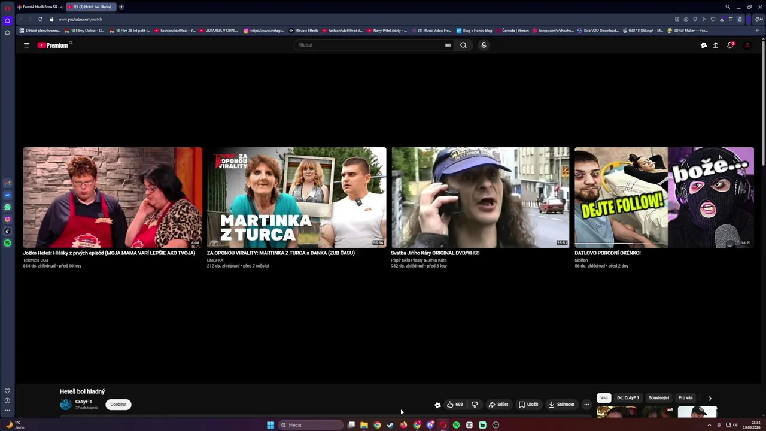Show hidden system tray icons

point(709,425)
